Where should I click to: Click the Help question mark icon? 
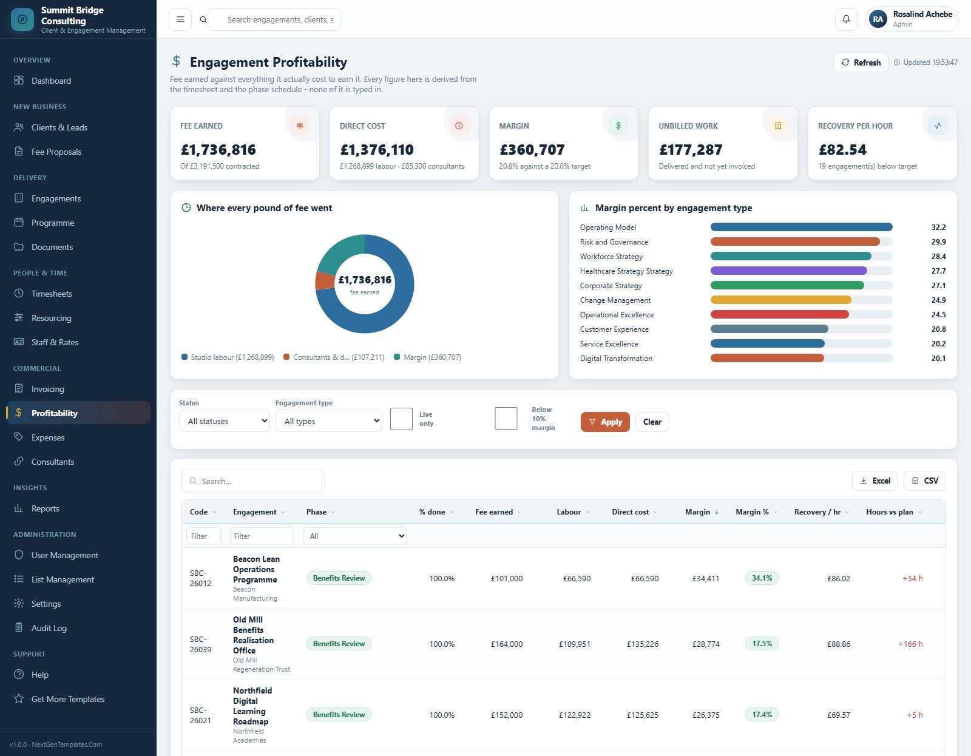[x=19, y=675]
